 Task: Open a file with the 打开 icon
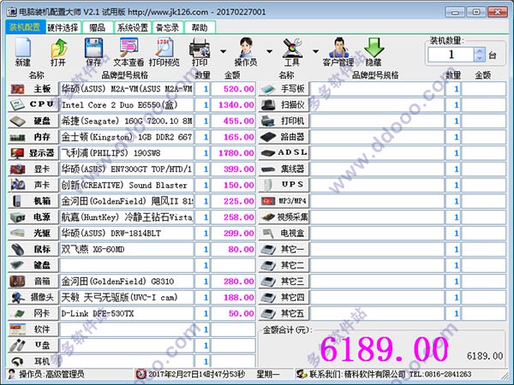tap(58, 51)
